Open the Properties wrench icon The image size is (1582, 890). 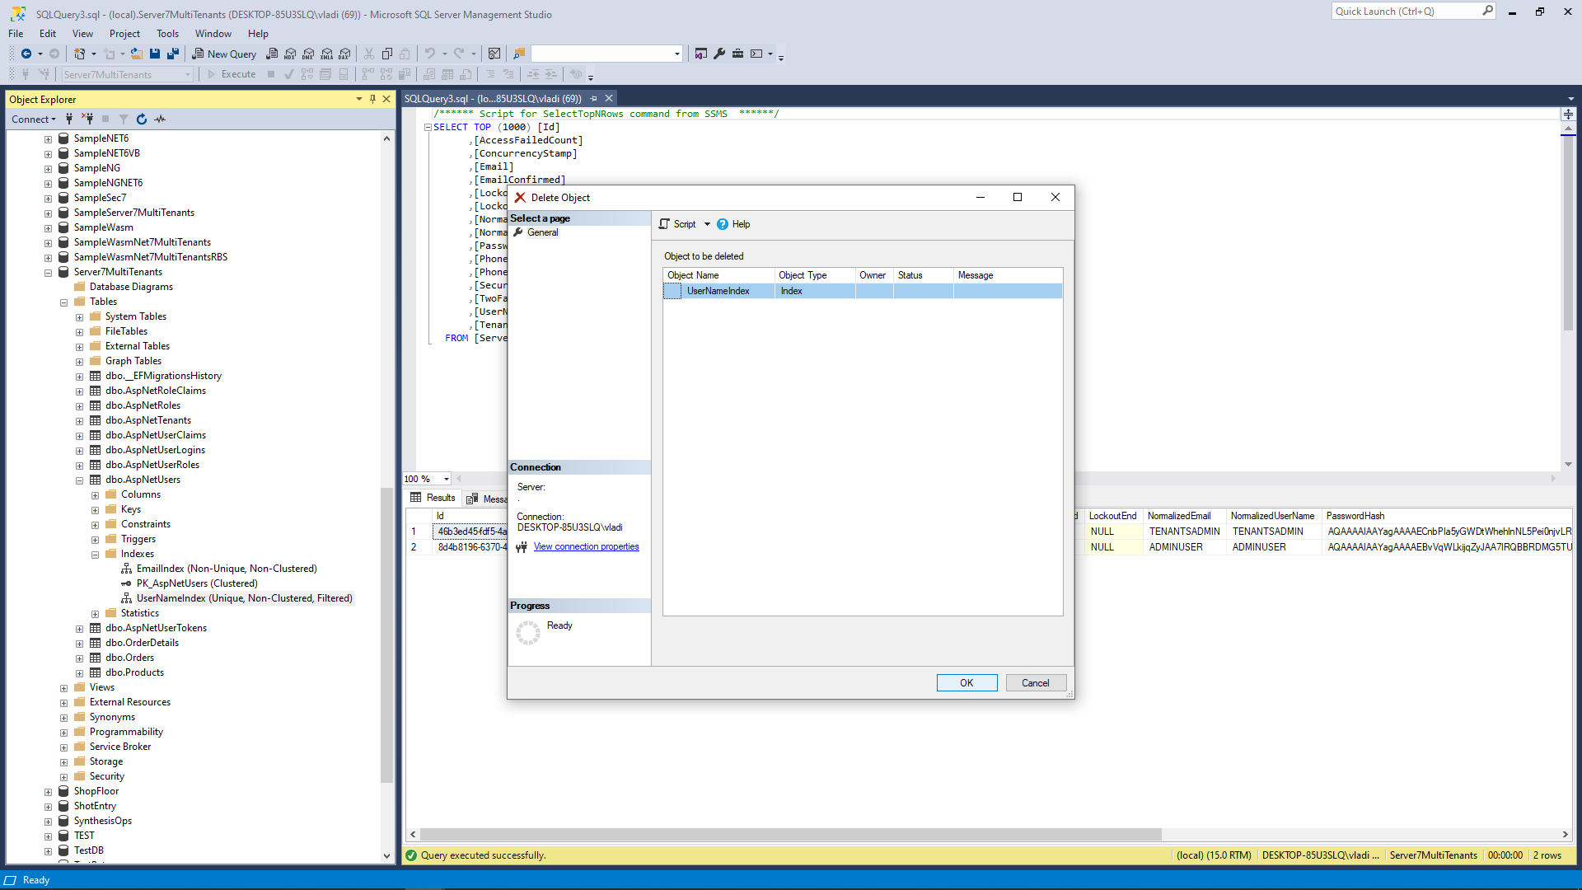[719, 54]
